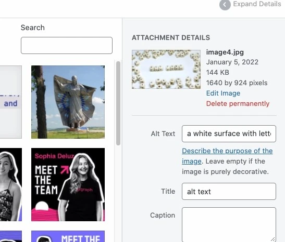Click into the Alt Text field

229,133
